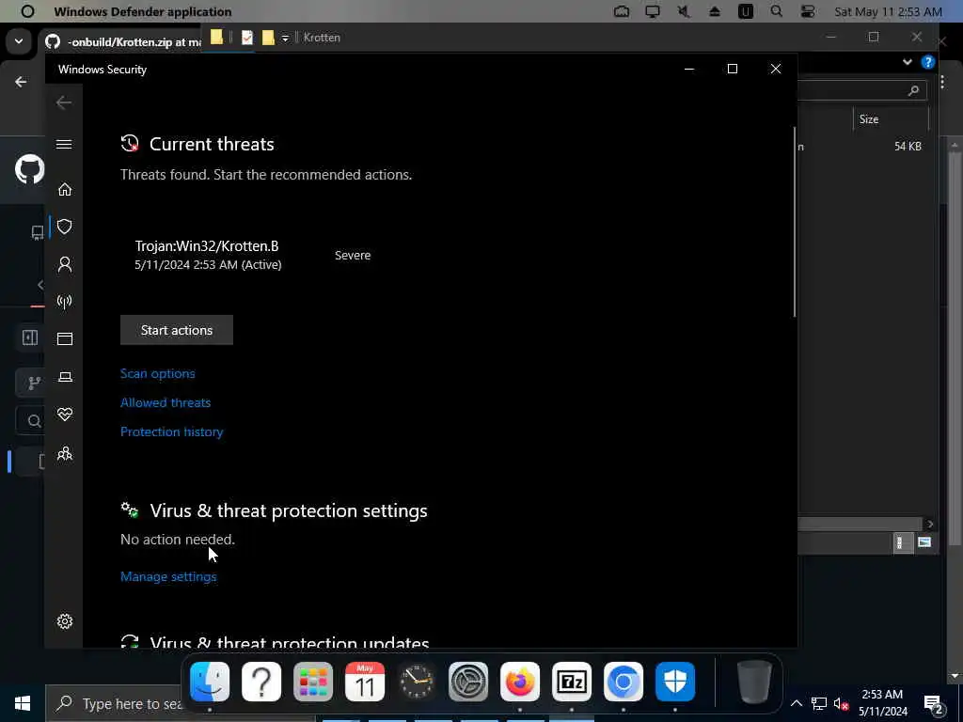Open Protection history link
The width and height of the screenshot is (963, 722).
pos(171,432)
